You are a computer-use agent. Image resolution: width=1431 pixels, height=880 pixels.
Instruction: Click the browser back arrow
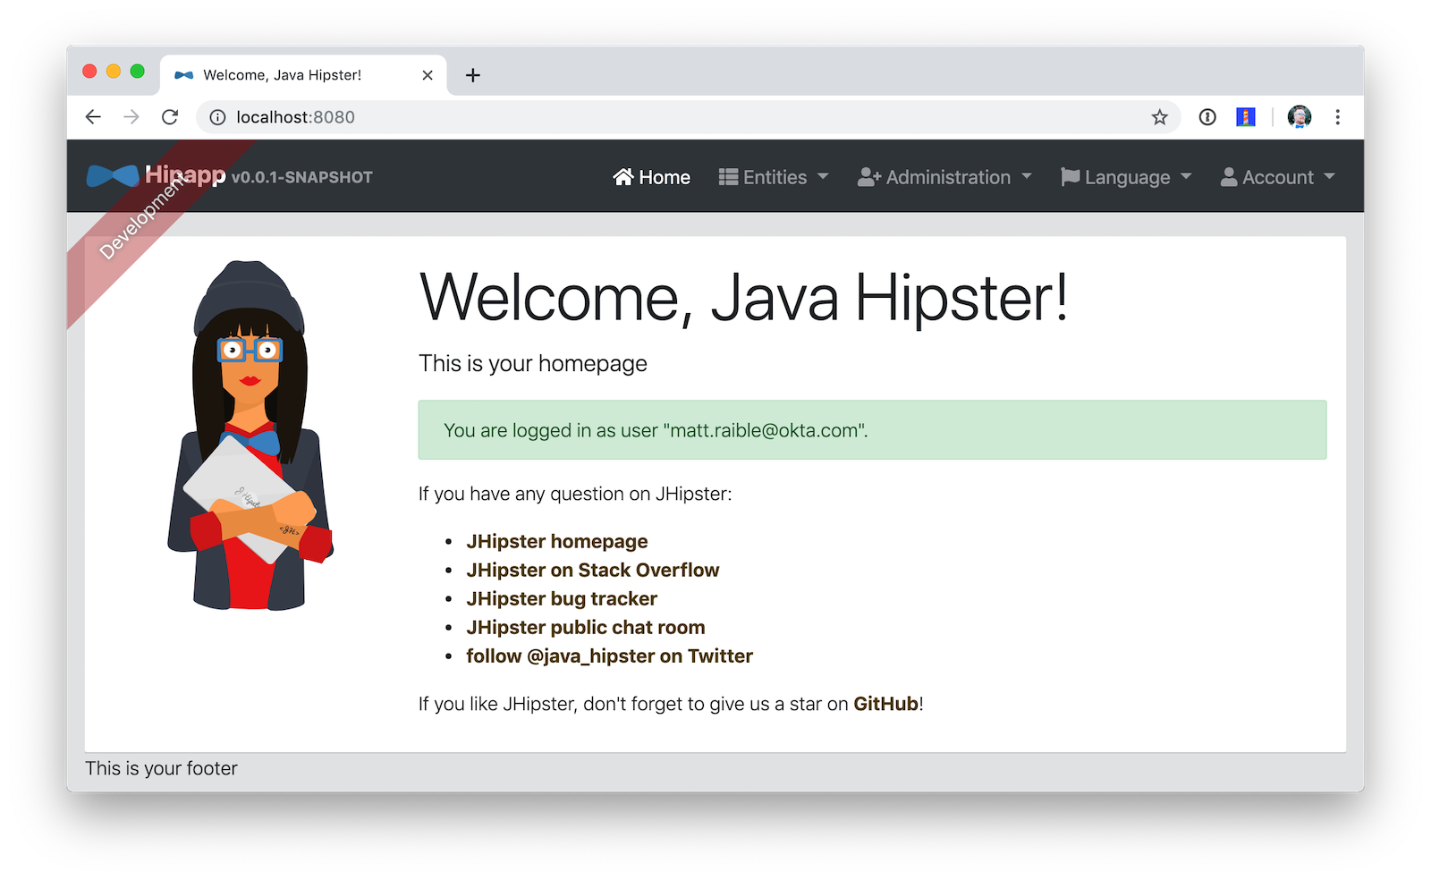pyautogui.click(x=93, y=117)
